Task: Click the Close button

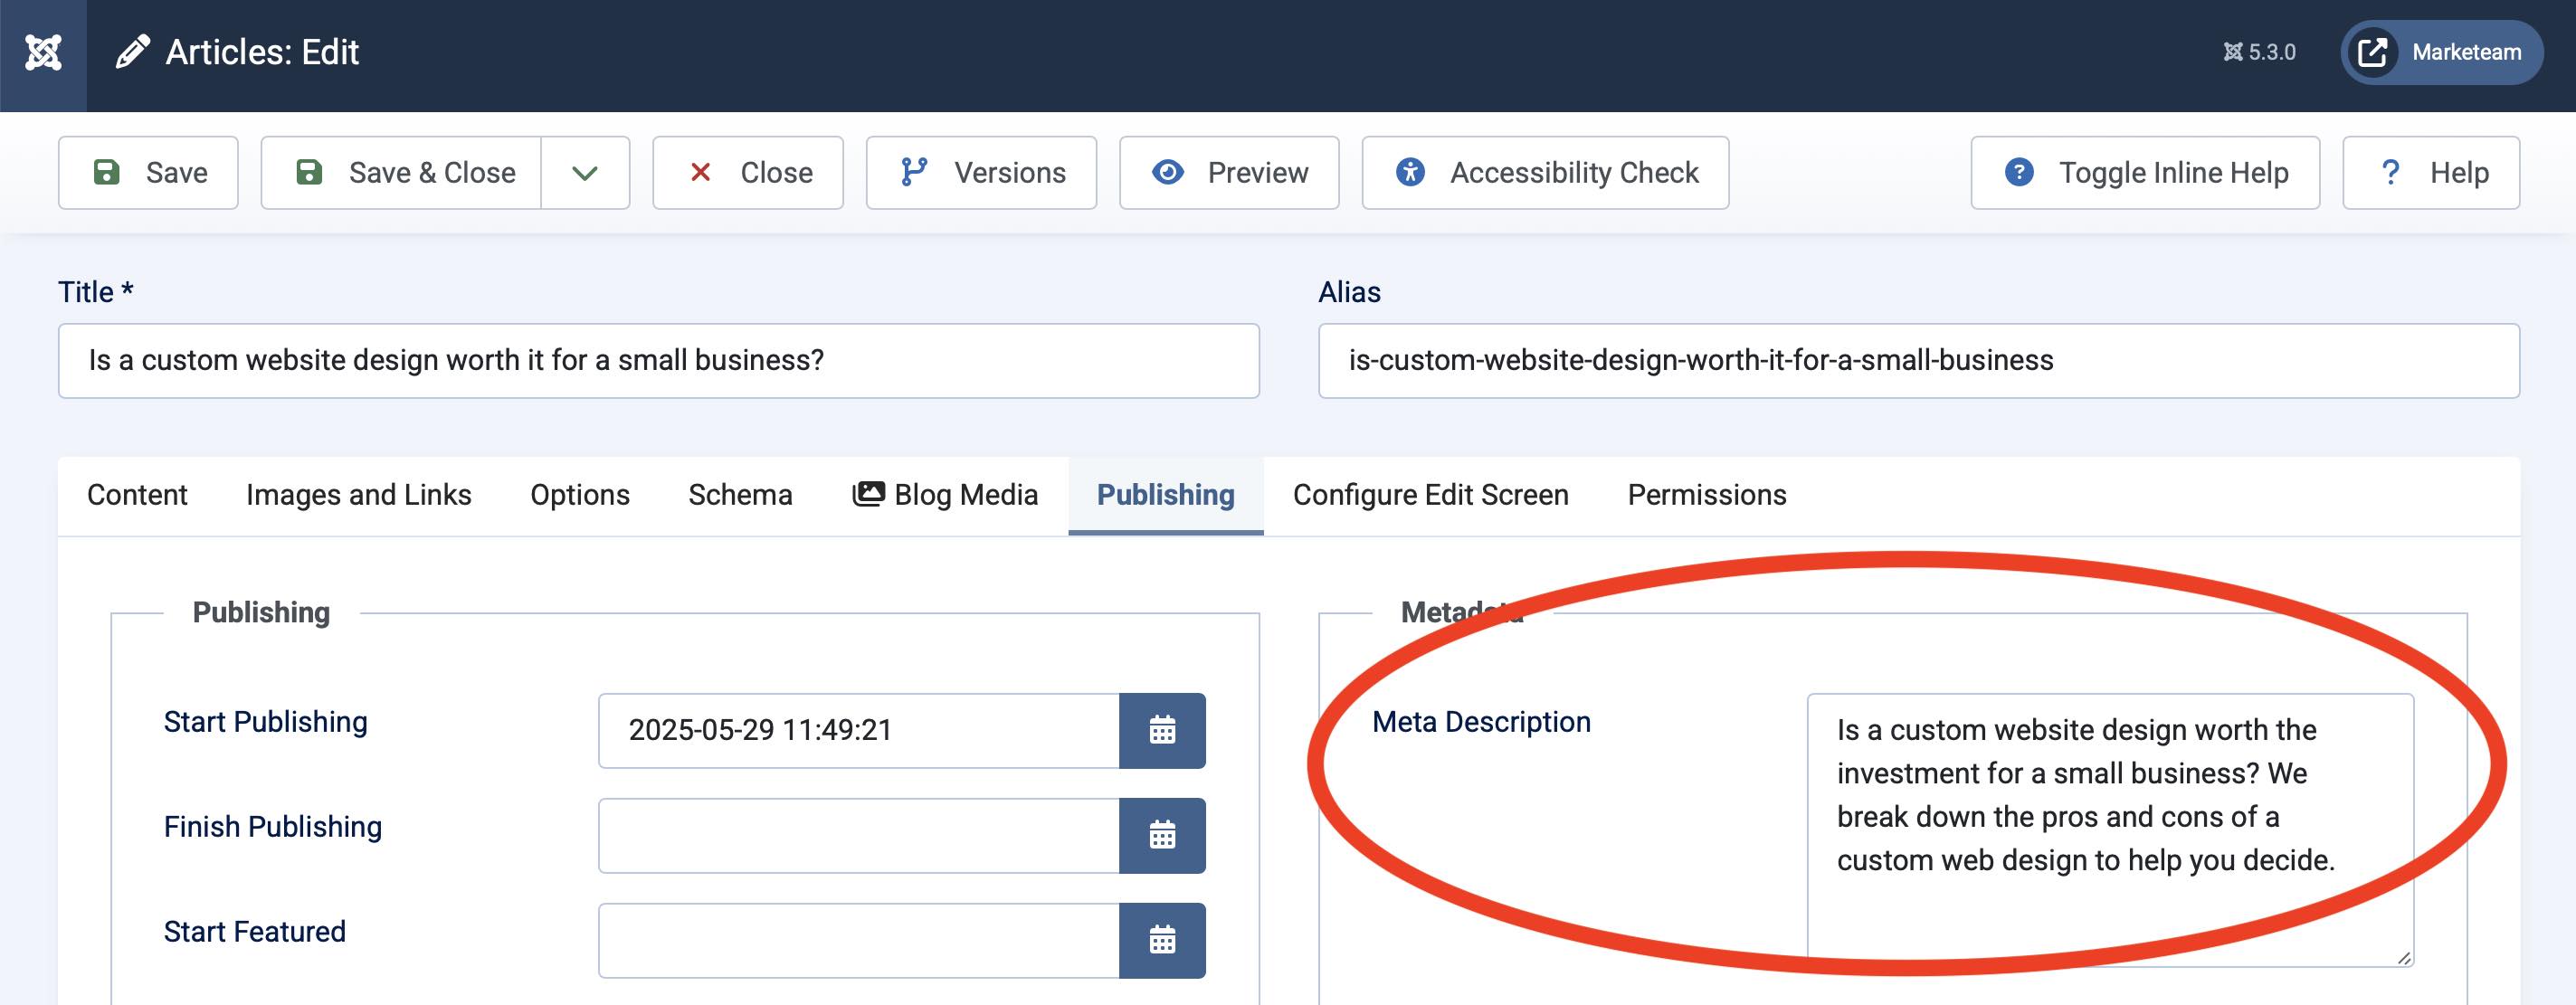Action: tap(748, 172)
